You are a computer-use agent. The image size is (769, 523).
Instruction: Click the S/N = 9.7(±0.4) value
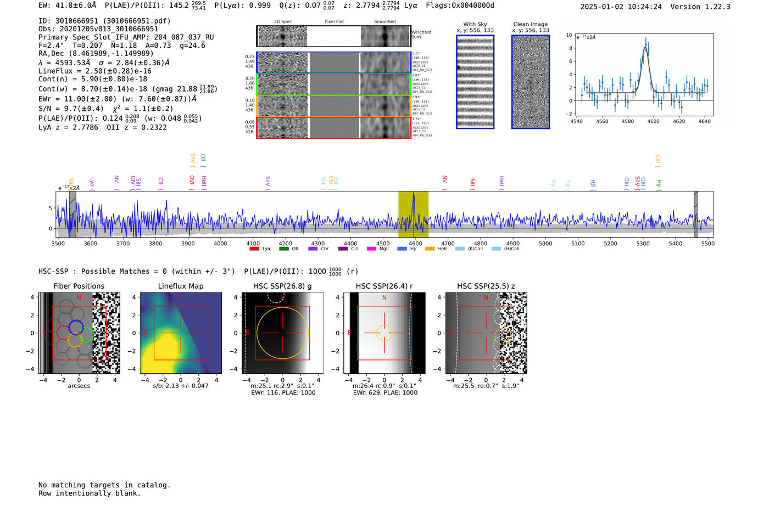coord(71,109)
